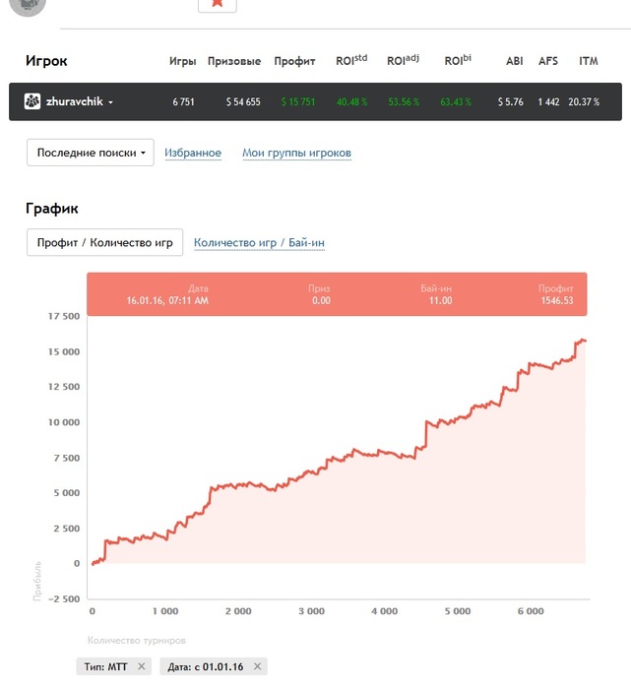Click the end point of the profit line
631x689 pixels.
(x=585, y=341)
